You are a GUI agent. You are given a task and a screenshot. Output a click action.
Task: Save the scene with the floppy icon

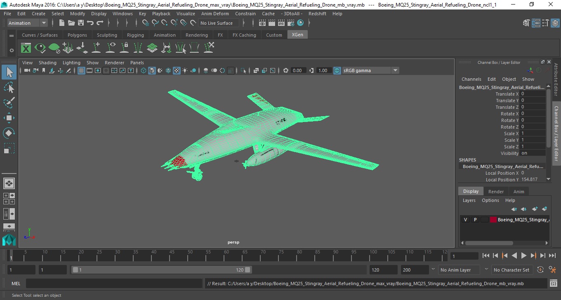(x=81, y=23)
